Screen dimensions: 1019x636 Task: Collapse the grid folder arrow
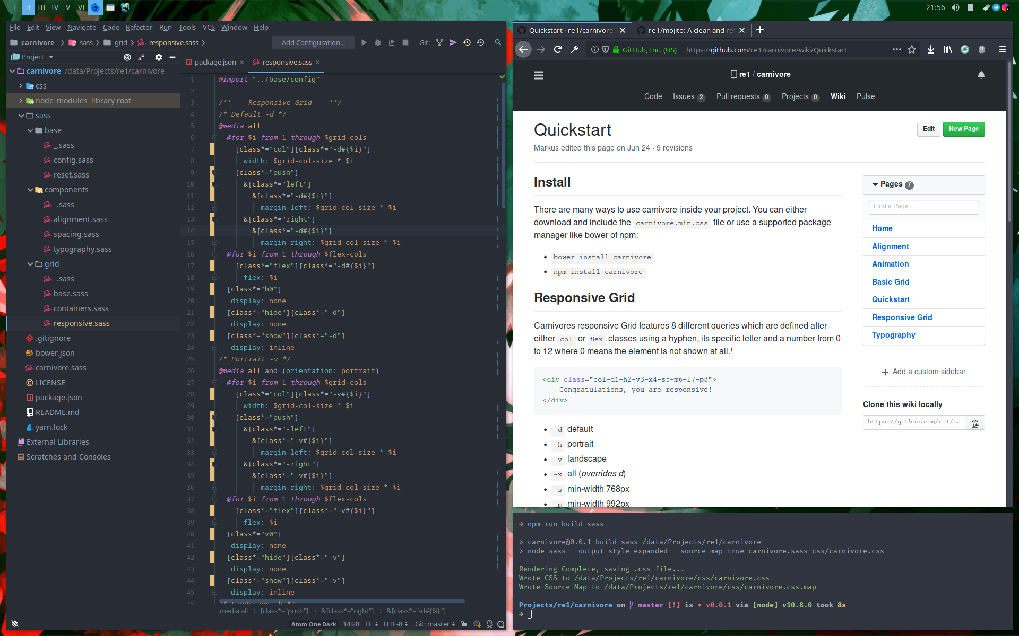tap(30, 264)
